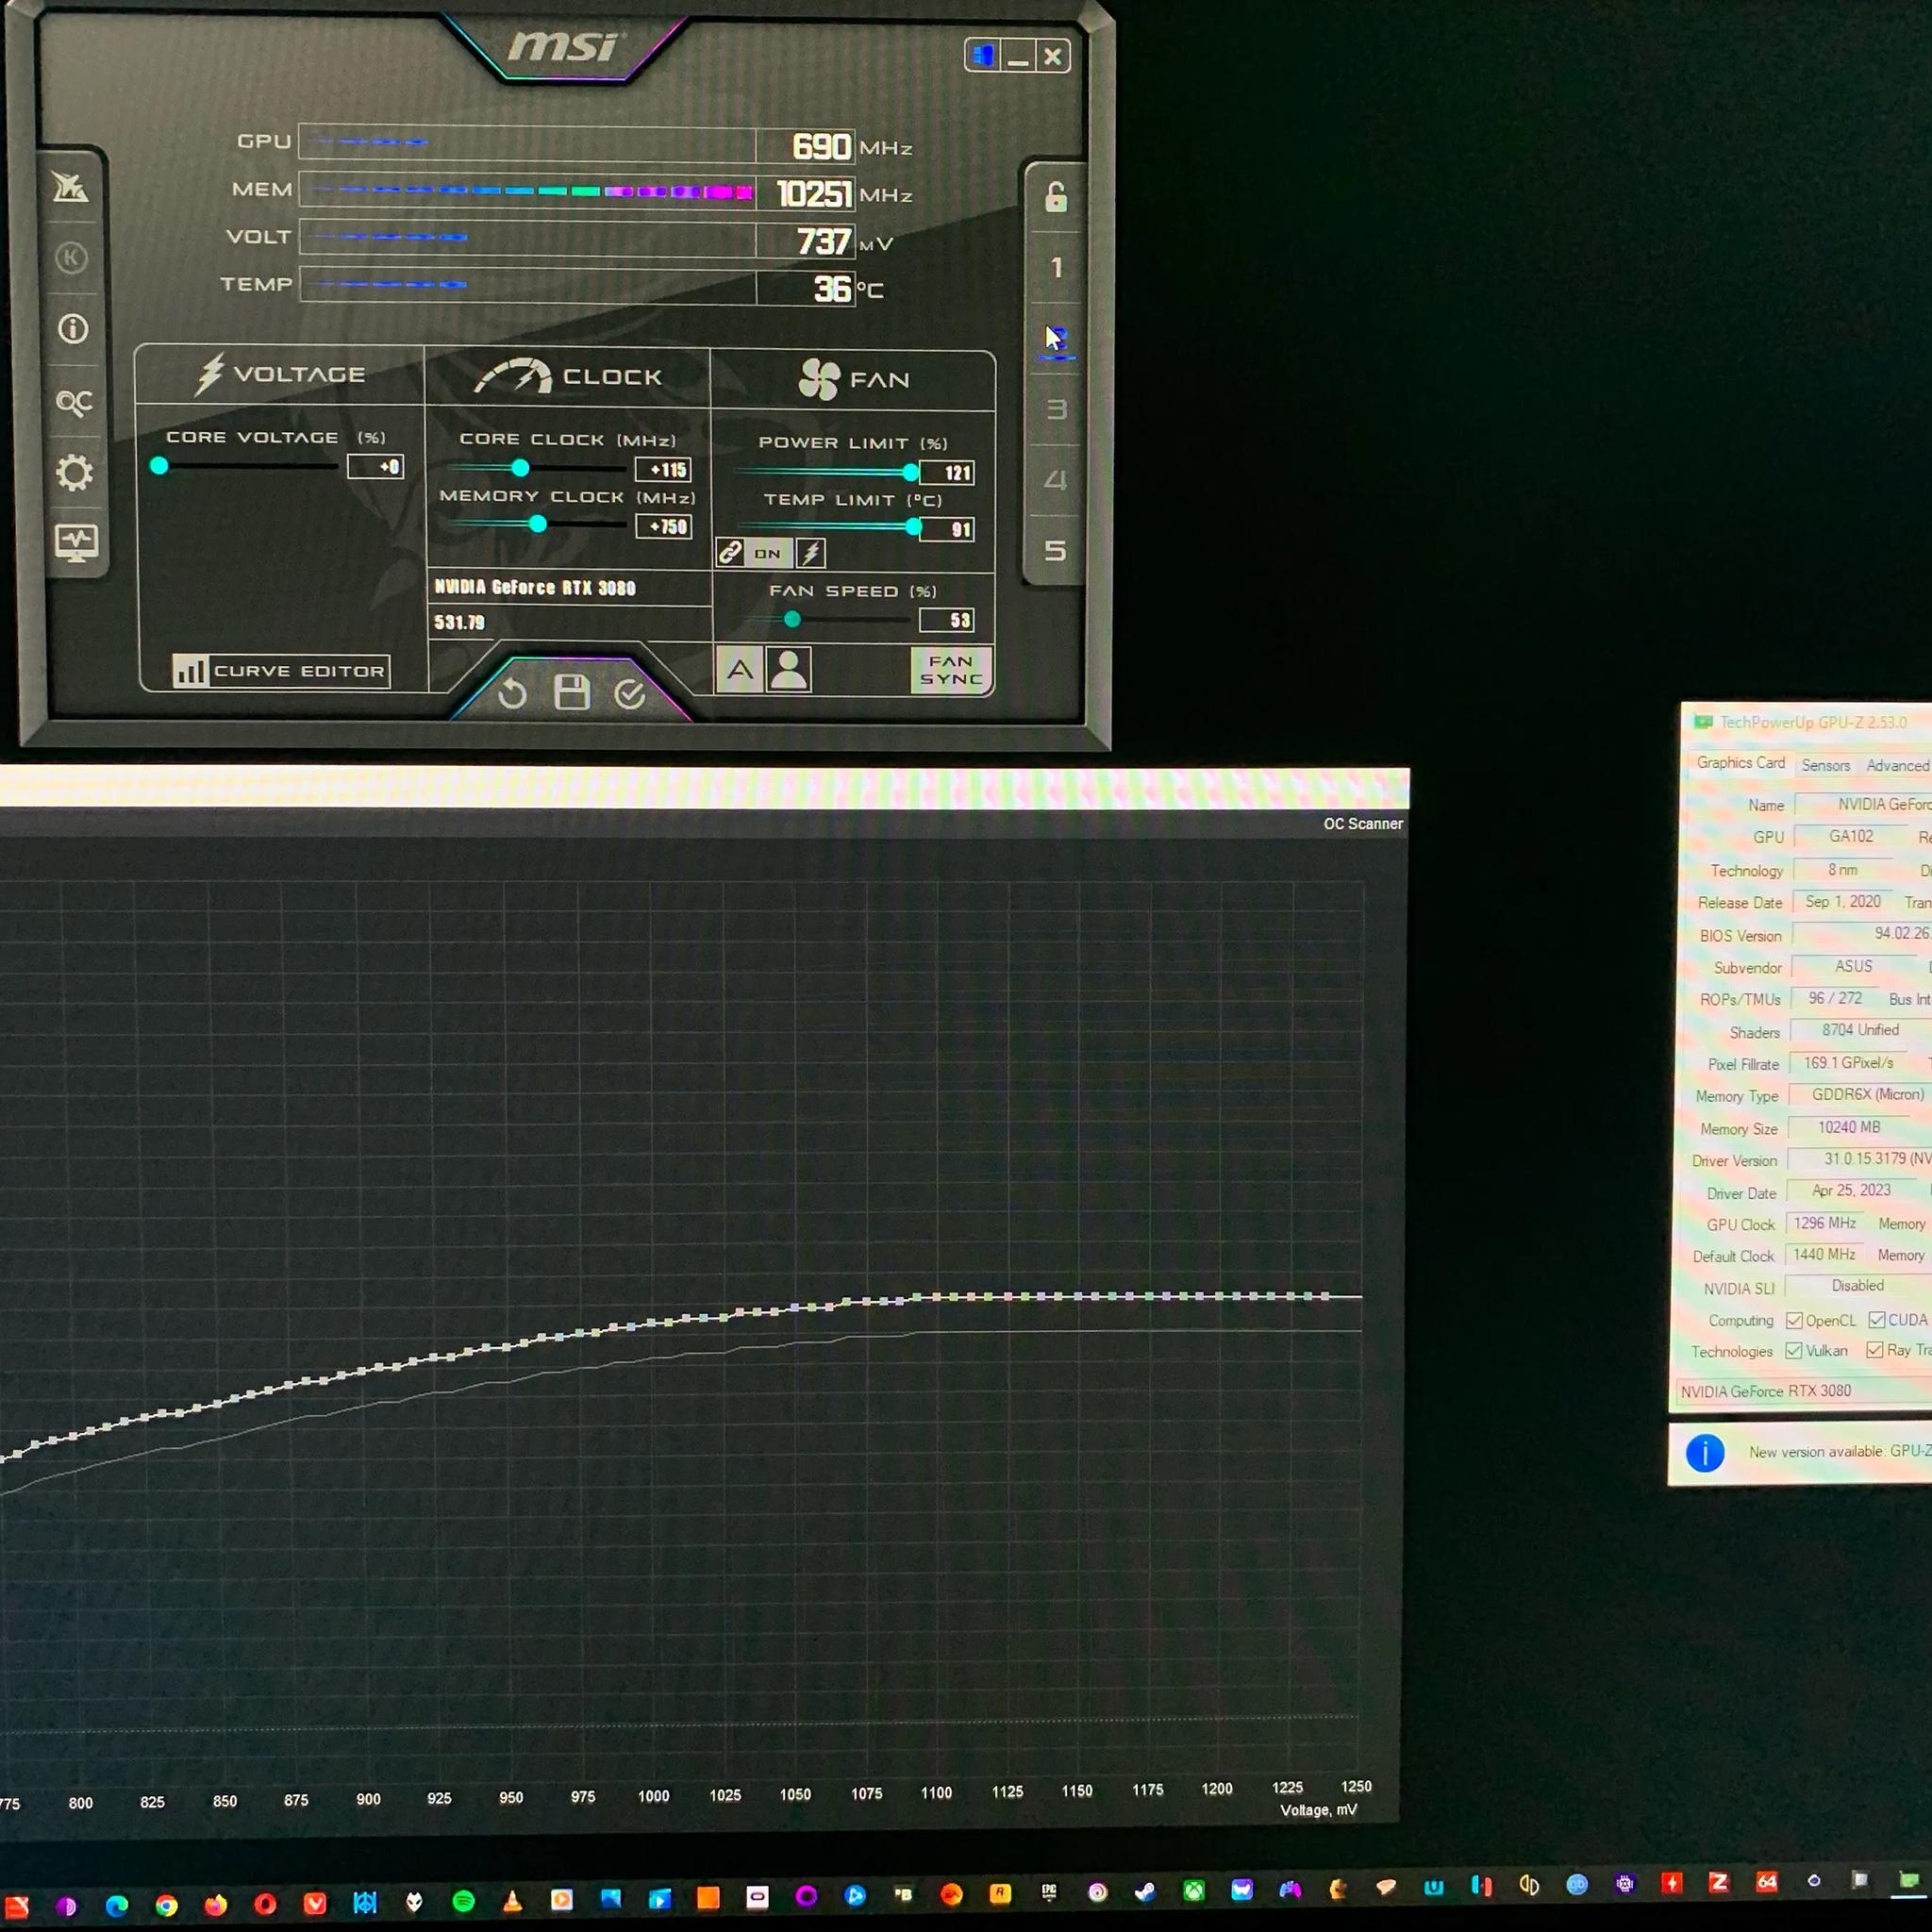
Task: Click the New version available notice in GPU-Z
Action: tap(1839, 1451)
